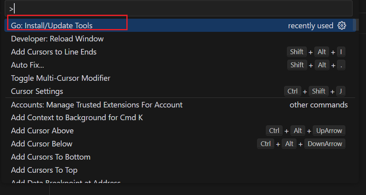366x195 pixels.
Task: Select Add Data Breakpoint at Address entry
Action: click(66, 182)
